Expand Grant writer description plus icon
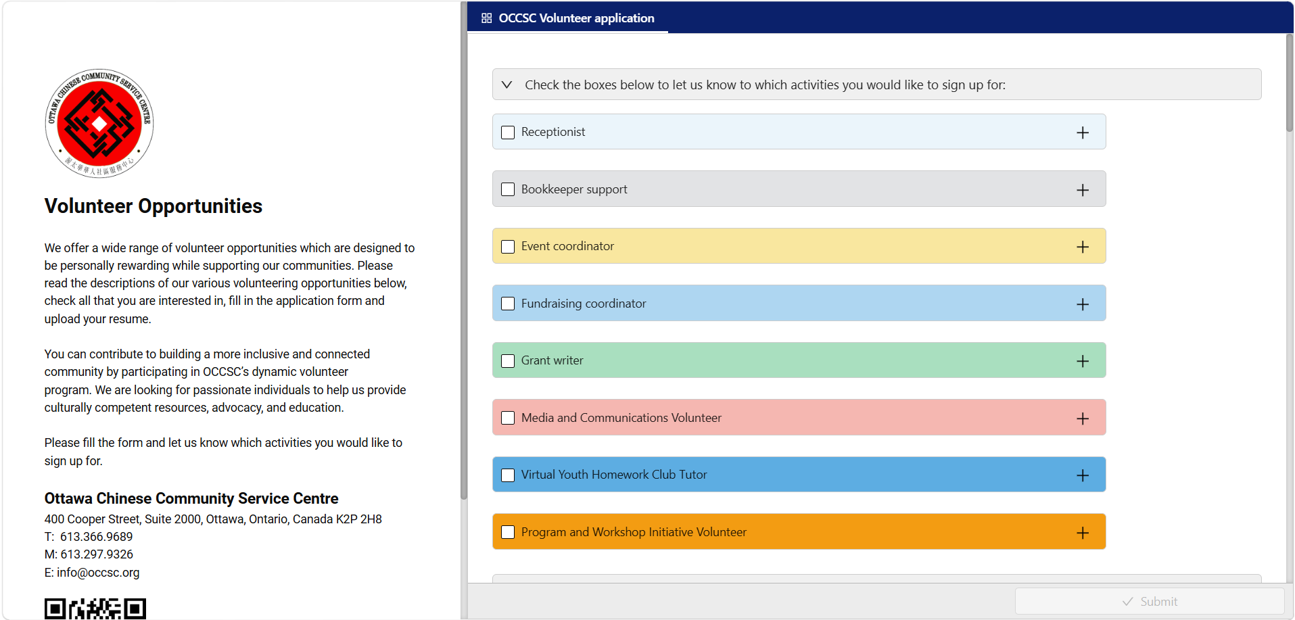The width and height of the screenshot is (1295, 620). pos(1083,361)
